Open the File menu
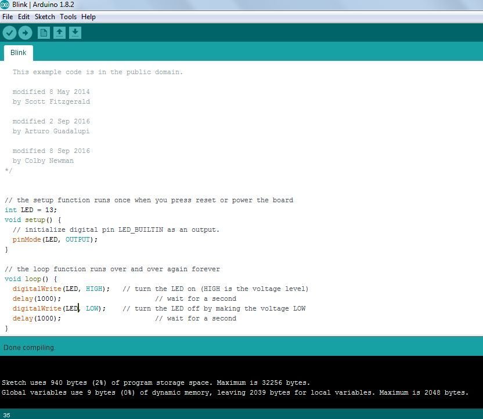The image size is (483, 419). pyautogui.click(x=8, y=17)
